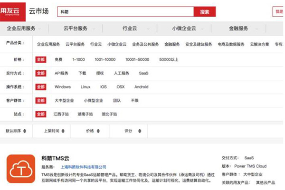285x190 pixels.
Task: Filter operating system by iOS
Action: [x=104, y=87]
